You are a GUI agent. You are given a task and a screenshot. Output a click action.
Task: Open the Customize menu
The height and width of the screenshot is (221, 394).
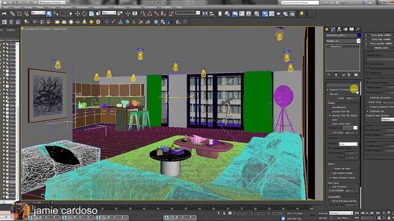[150, 7]
